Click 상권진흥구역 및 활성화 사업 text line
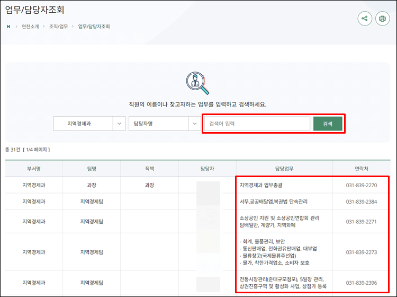 (x=283, y=286)
